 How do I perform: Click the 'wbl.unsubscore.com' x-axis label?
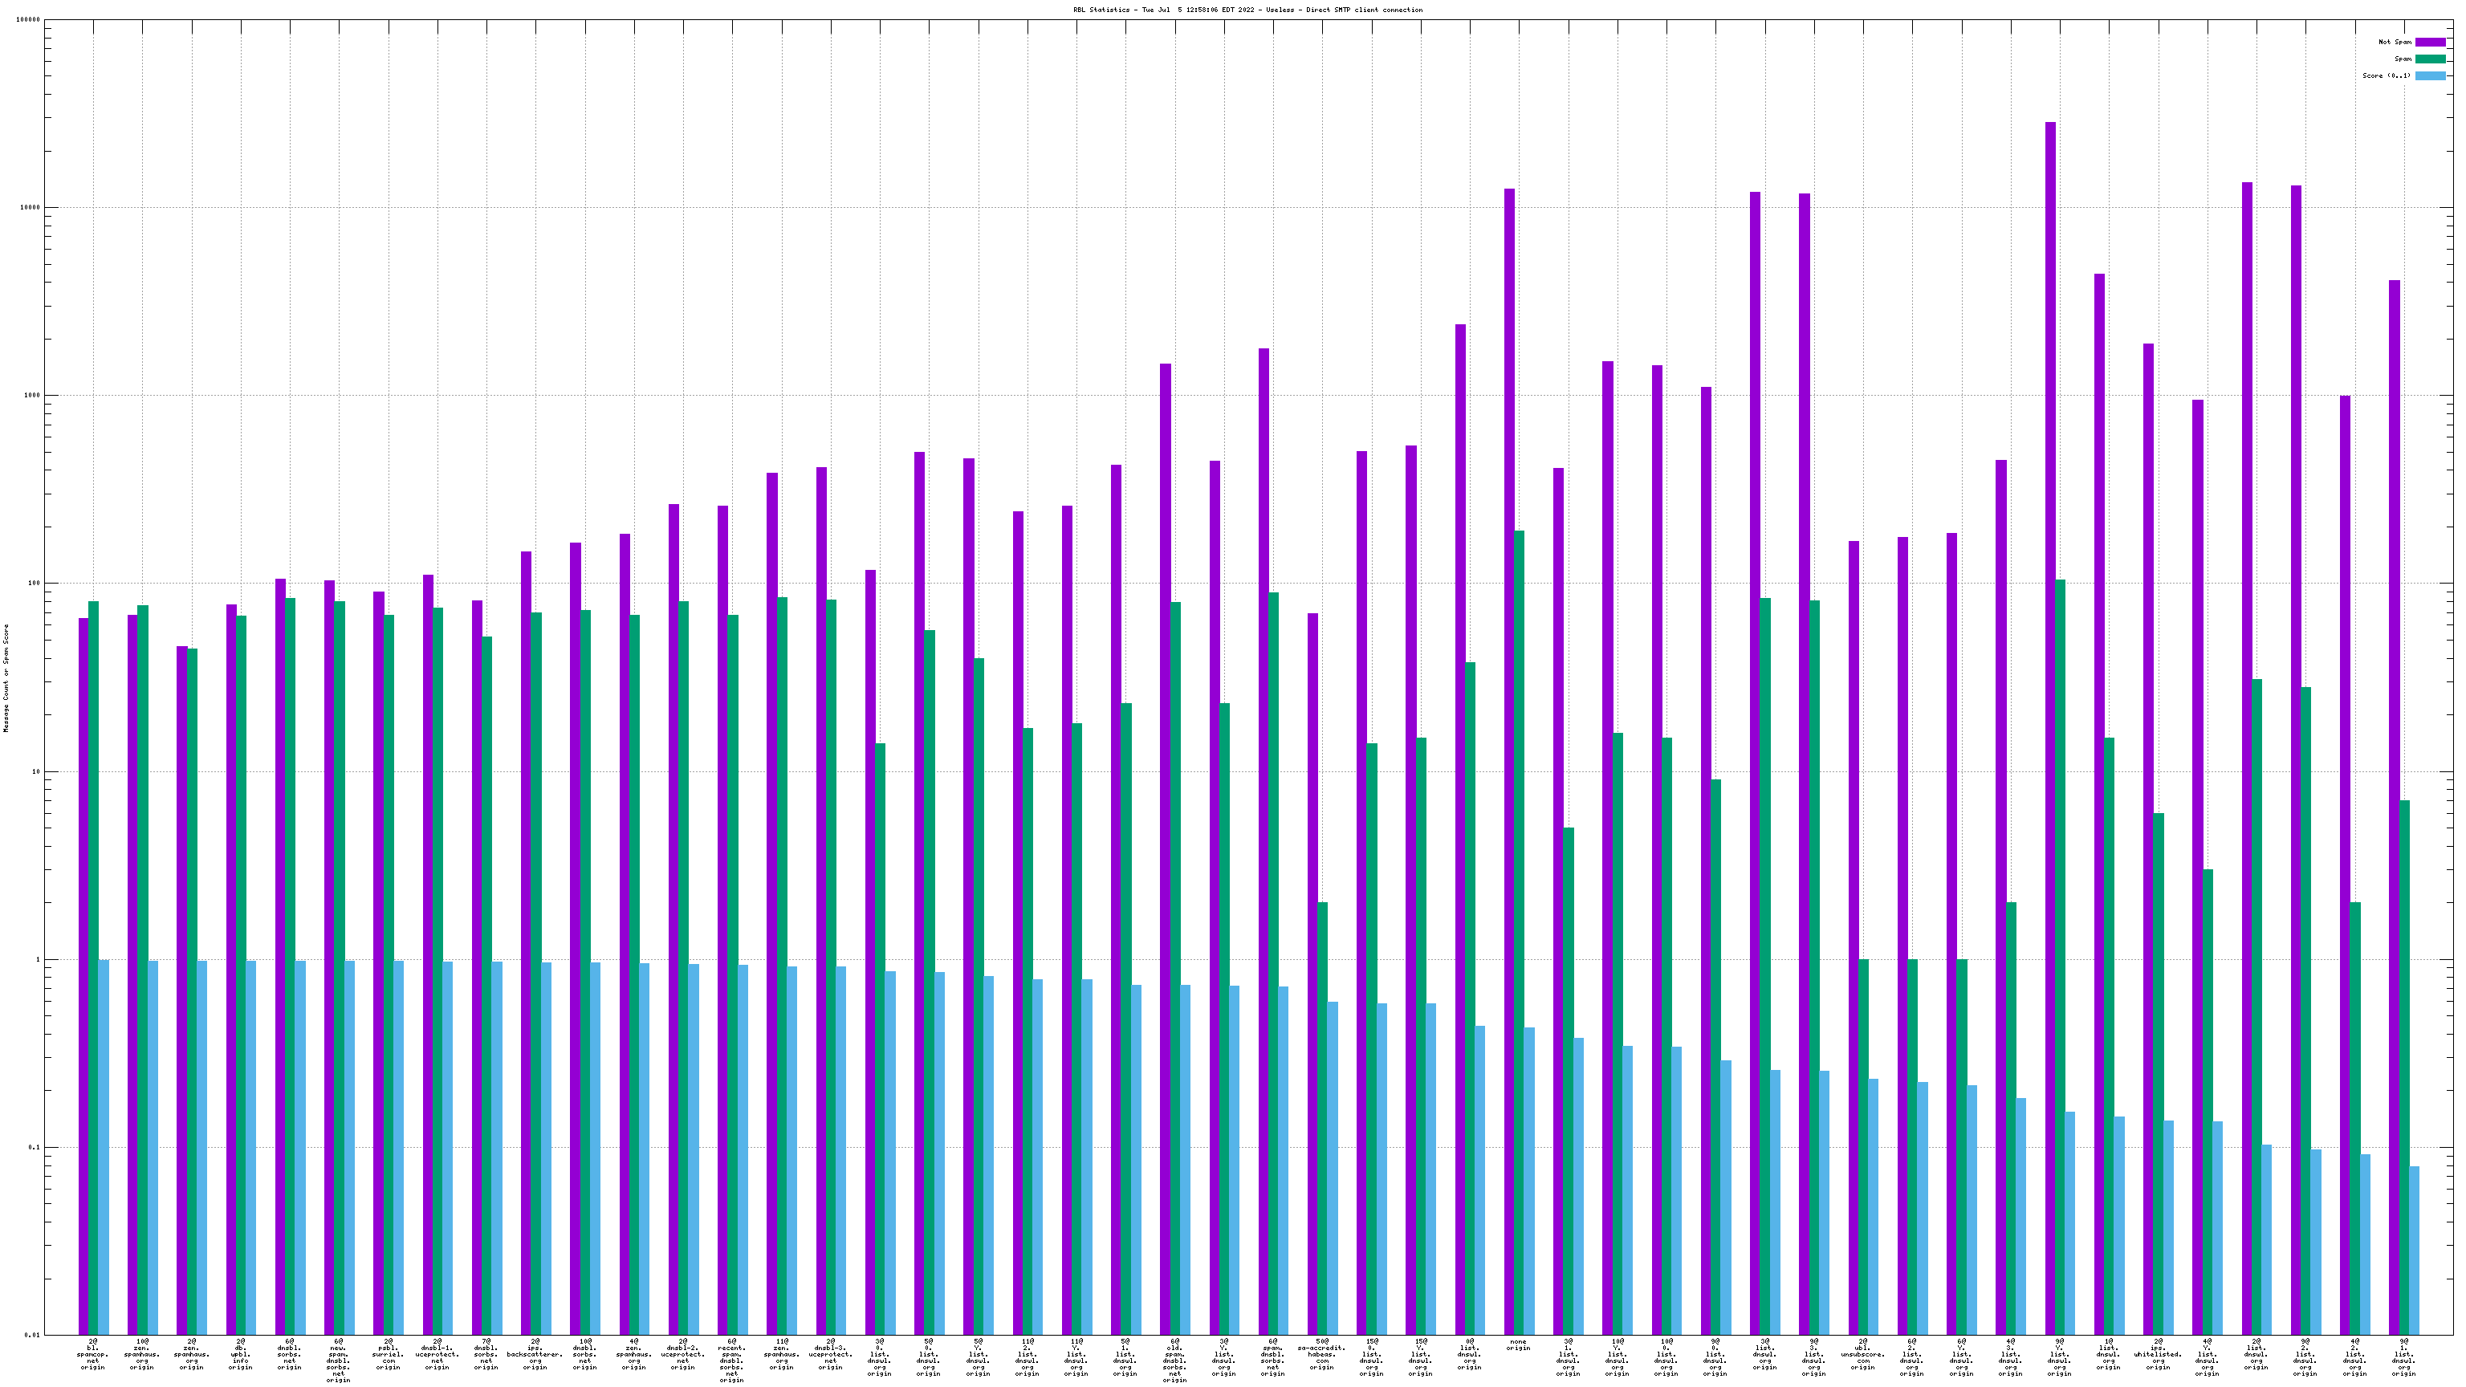(1862, 1354)
